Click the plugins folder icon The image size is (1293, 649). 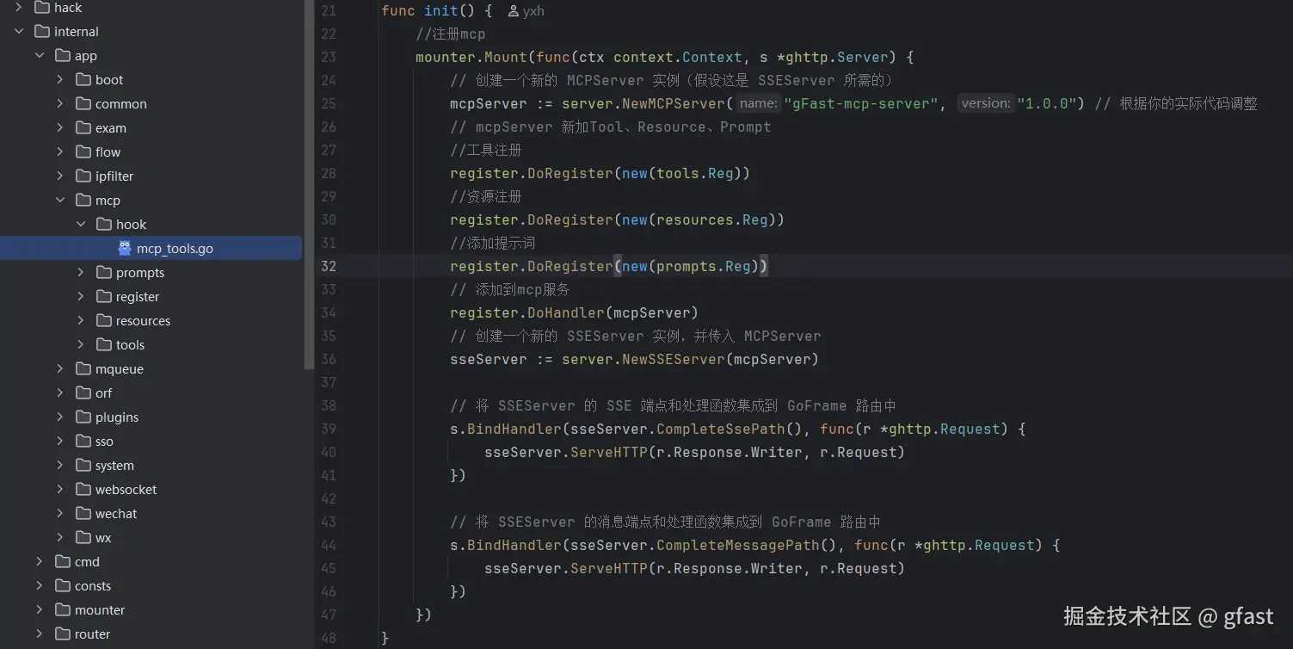click(x=83, y=417)
